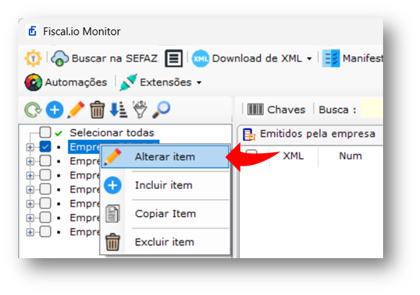Select Alterar item in context menu
This screenshot has width=420, height=295.
point(165,157)
